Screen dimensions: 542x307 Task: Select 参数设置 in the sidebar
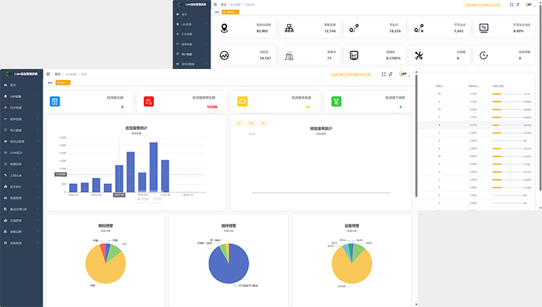[x=22, y=231]
